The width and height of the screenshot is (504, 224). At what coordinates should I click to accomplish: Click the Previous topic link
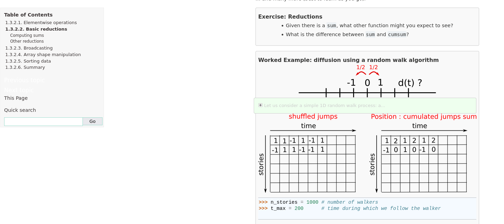(24, 80)
